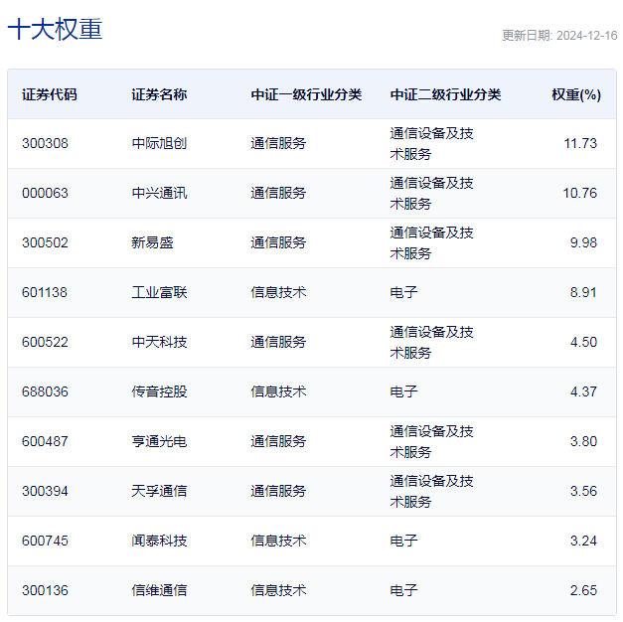Click 通信服务 in the 新易盛 row
The height and width of the screenshot is (622, 623).
pyautogui.click(x=278, y=242)
